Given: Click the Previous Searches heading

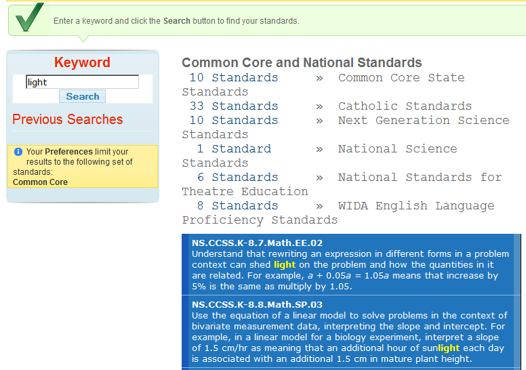Looking at the screenshot, I should tap(68, 119).
